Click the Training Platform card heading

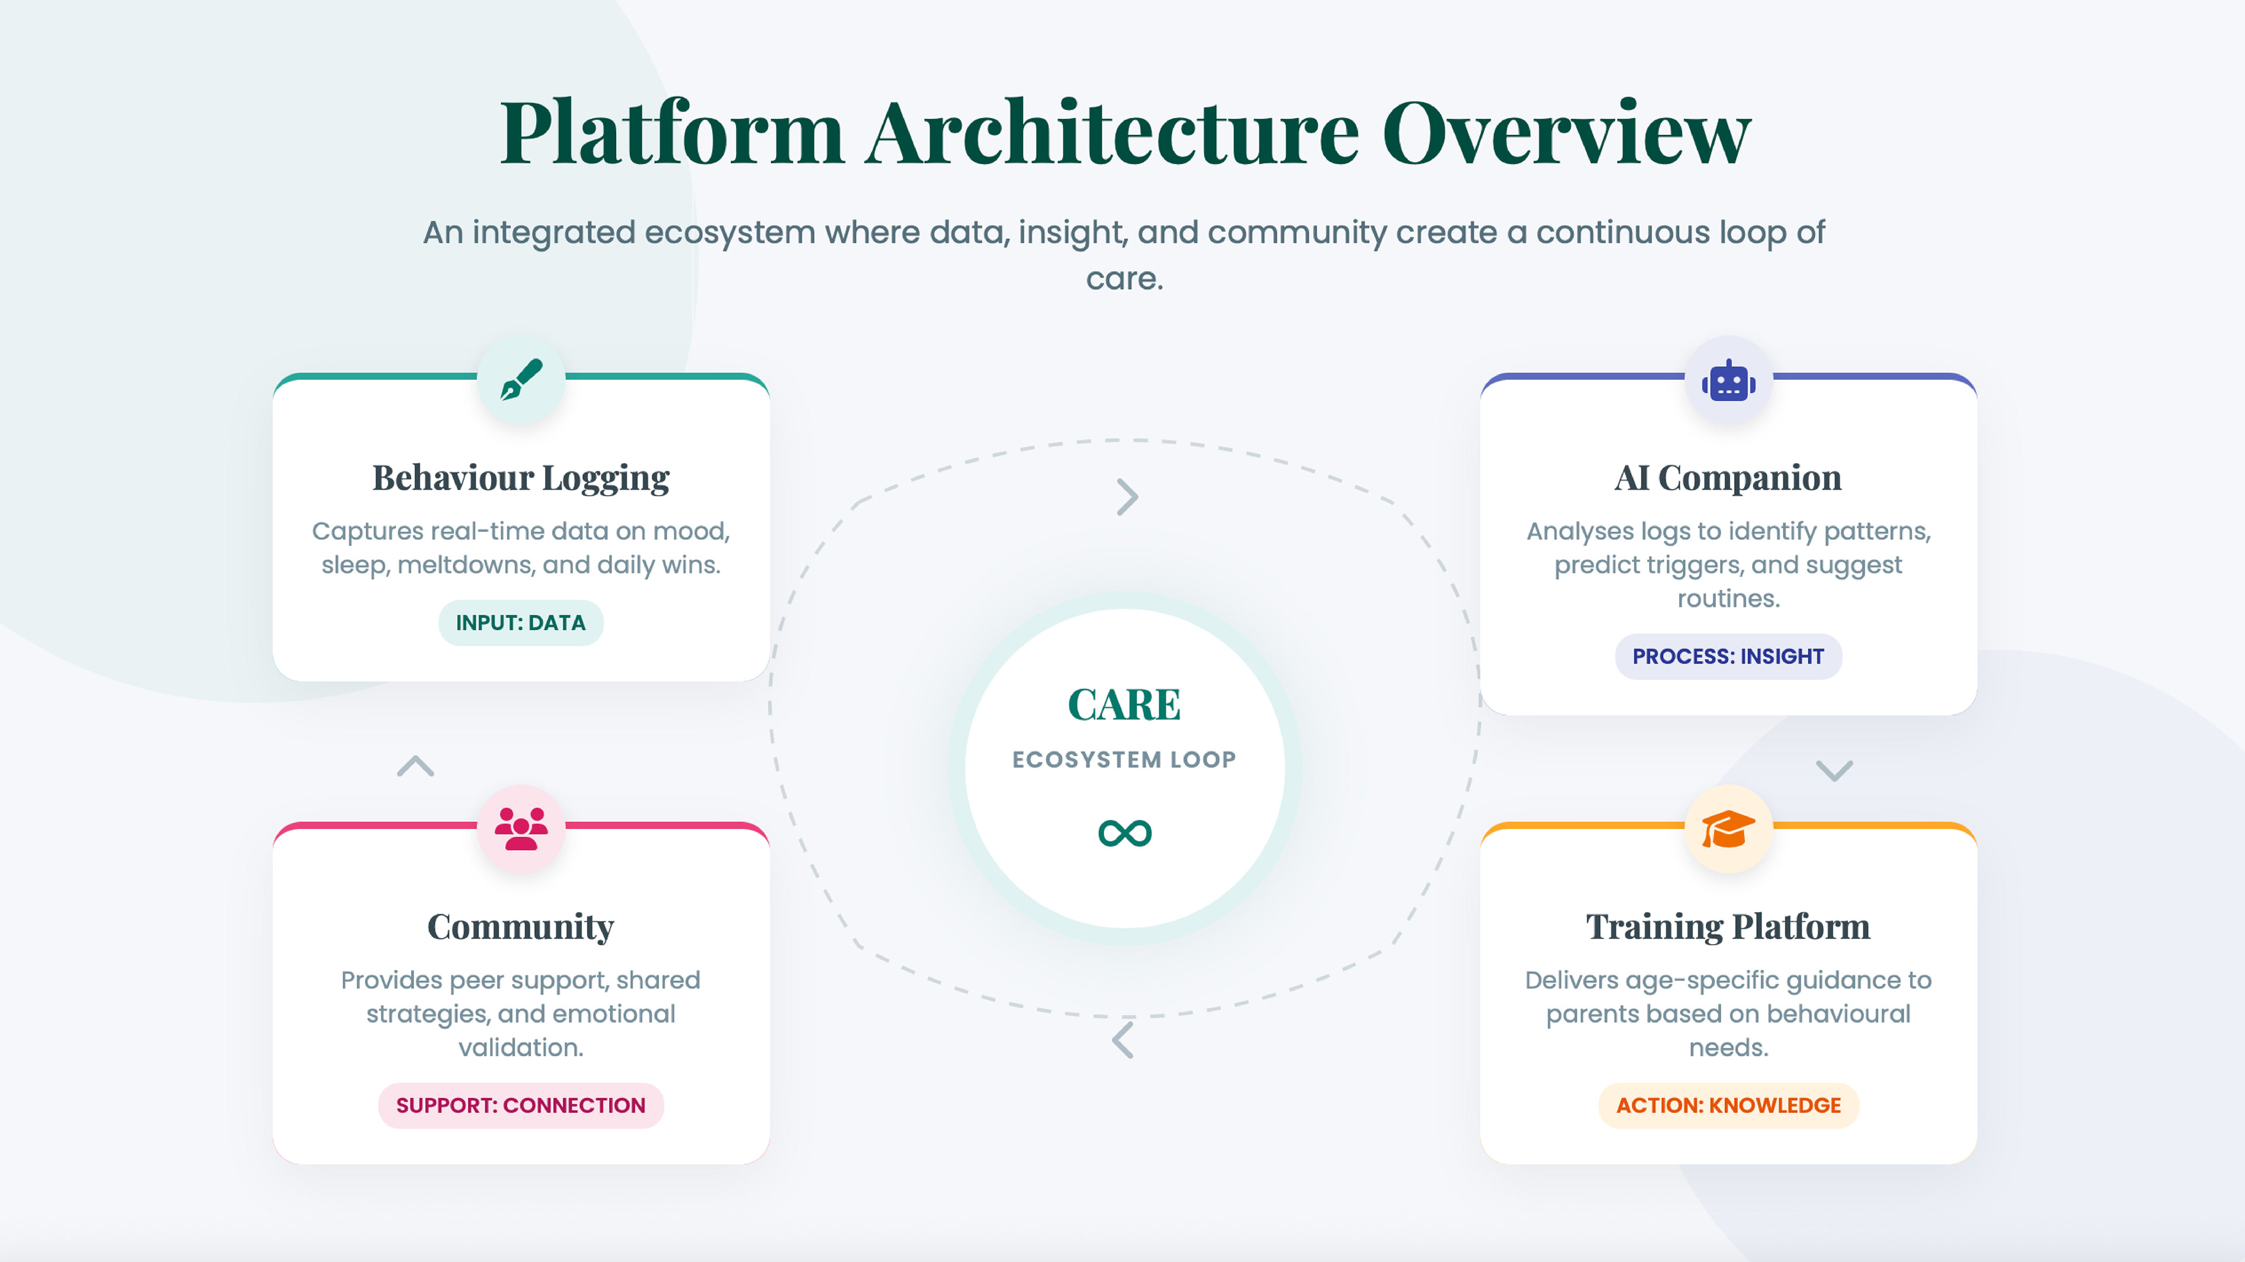click(x=1728, y=927)
